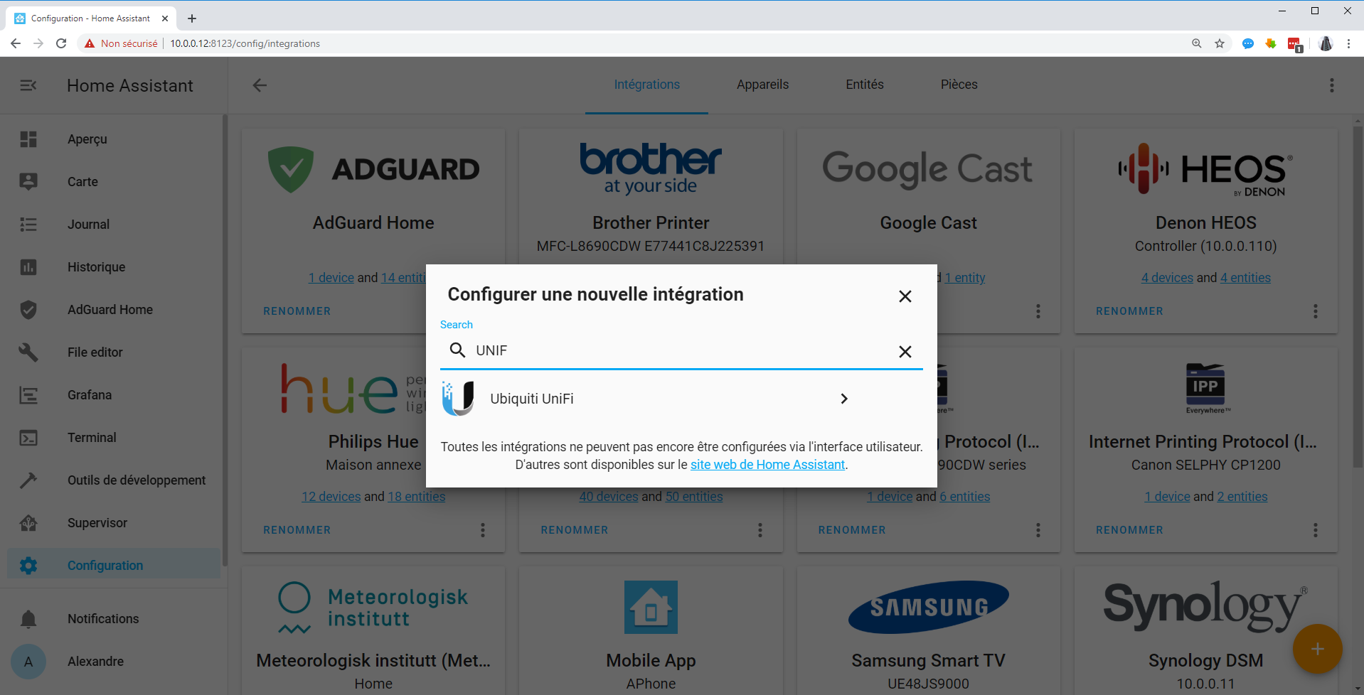The image size is (1364, 695).
Task: Switch to the Pièces tab
Action: pyautogui.click(x=959, y=85)
